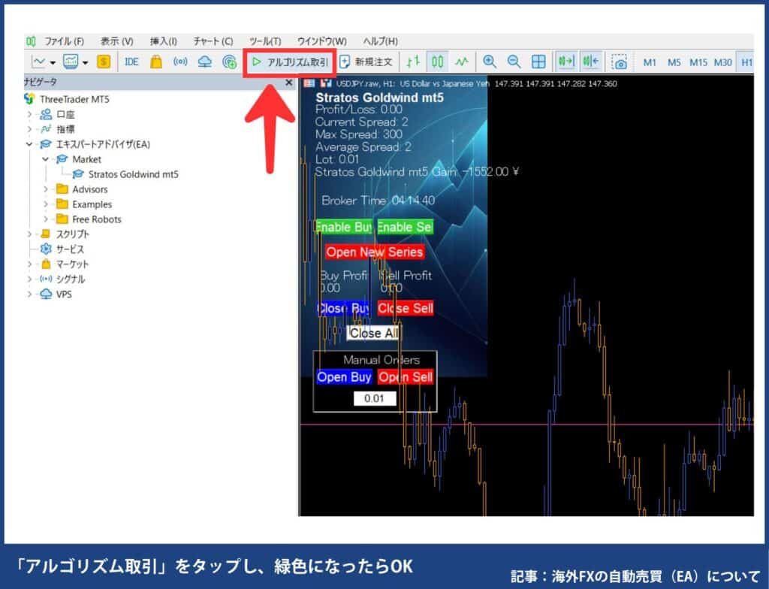This screenshot has width=769, height=589.
Task: Click the blue Close Buy button
Action: click(x=343, y=308)
